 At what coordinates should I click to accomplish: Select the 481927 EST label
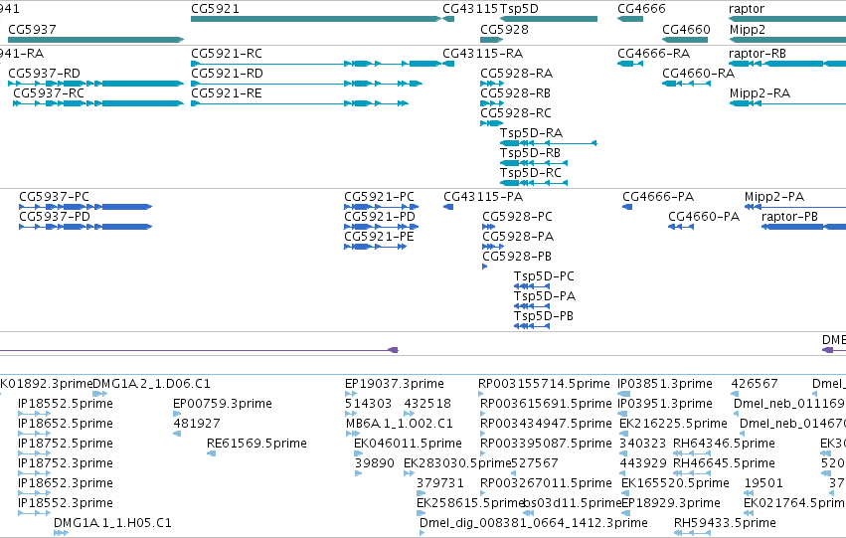coord(197,425)
